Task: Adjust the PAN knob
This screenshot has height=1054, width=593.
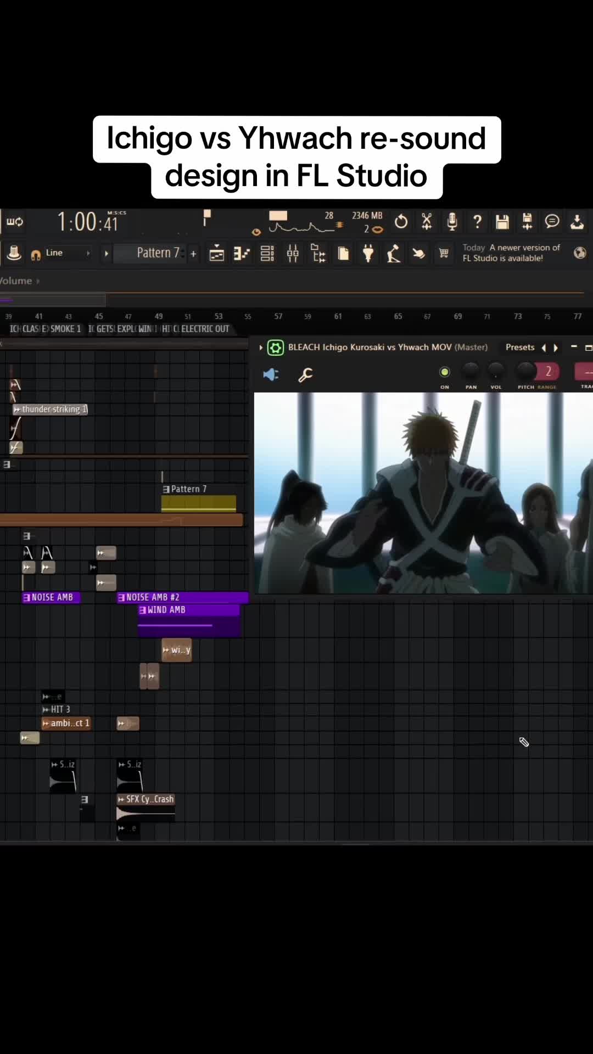Action: point(471,371)
